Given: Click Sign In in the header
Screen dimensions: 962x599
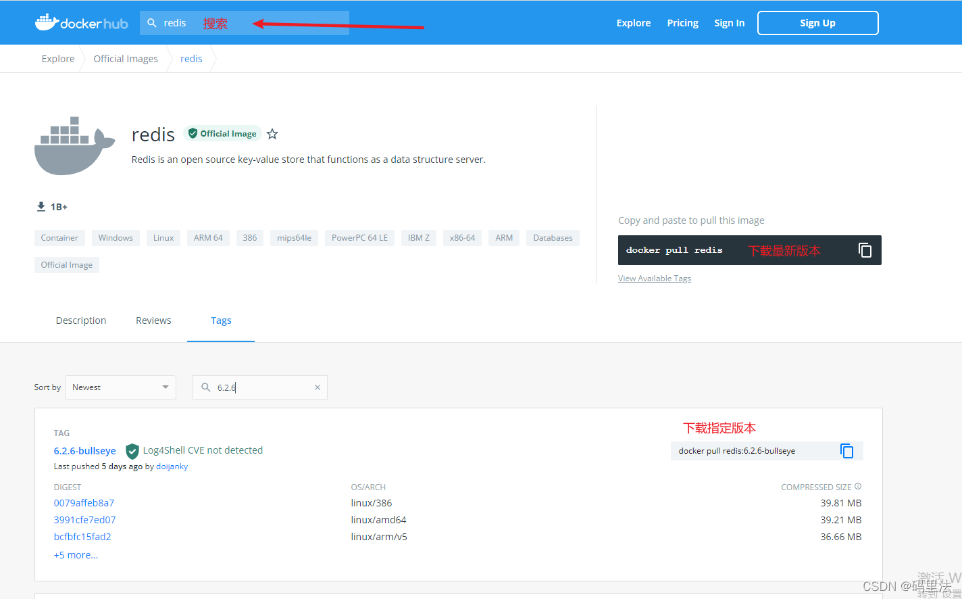Looking at the screenshot, I should (x=730, y=23).
